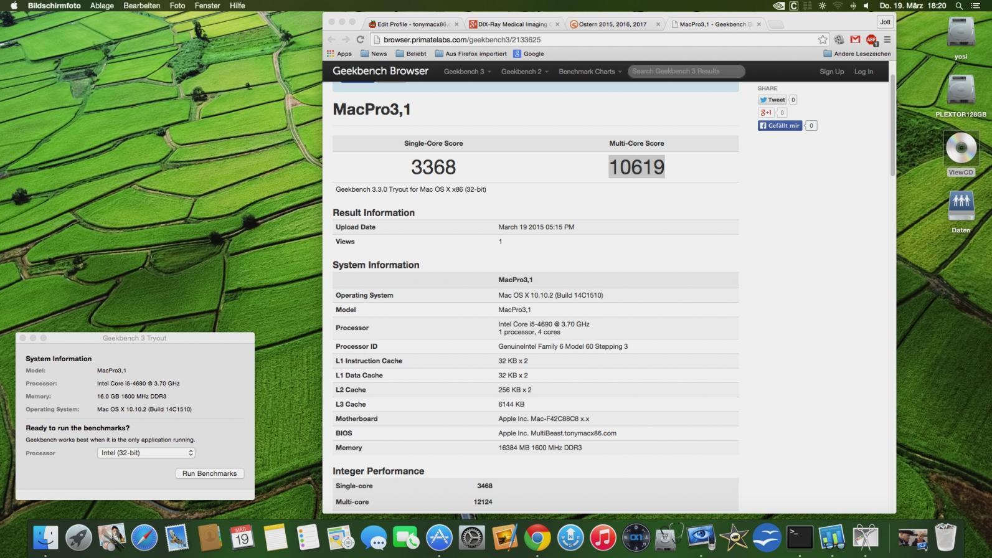Open the App Store dock icon

439,537
